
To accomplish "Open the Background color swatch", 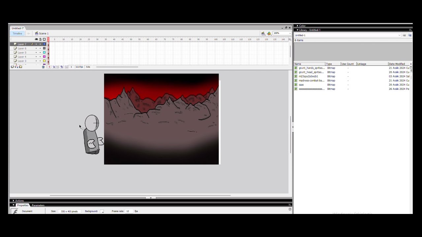I will click(102, 211).
